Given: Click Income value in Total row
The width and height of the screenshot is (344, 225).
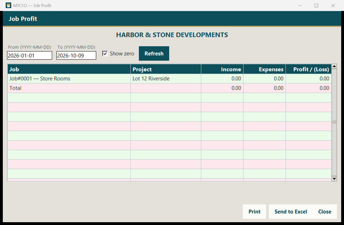Looking at the screenshot, I should coord(236,88).
